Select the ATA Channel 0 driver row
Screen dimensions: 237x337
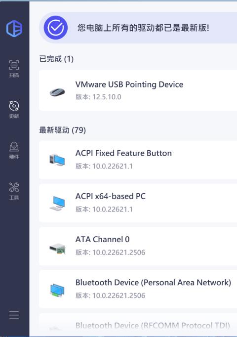point(138,246)
